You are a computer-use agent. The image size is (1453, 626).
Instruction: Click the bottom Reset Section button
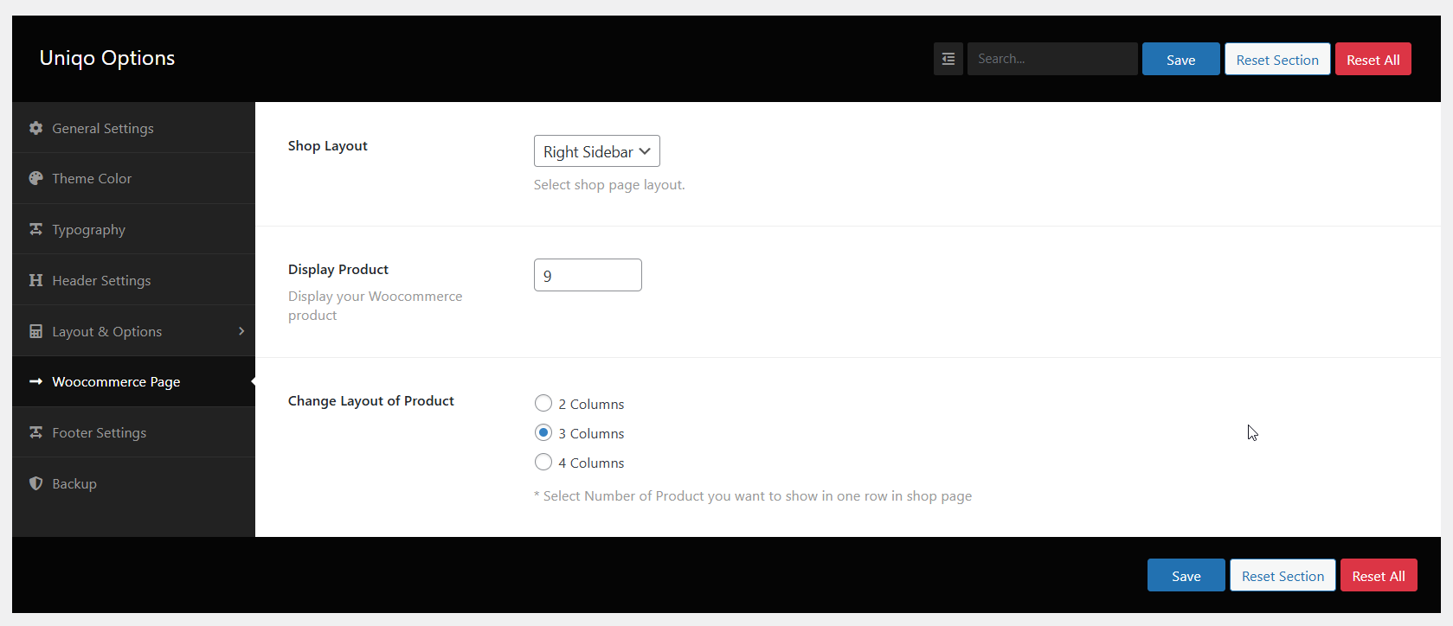1283,576
